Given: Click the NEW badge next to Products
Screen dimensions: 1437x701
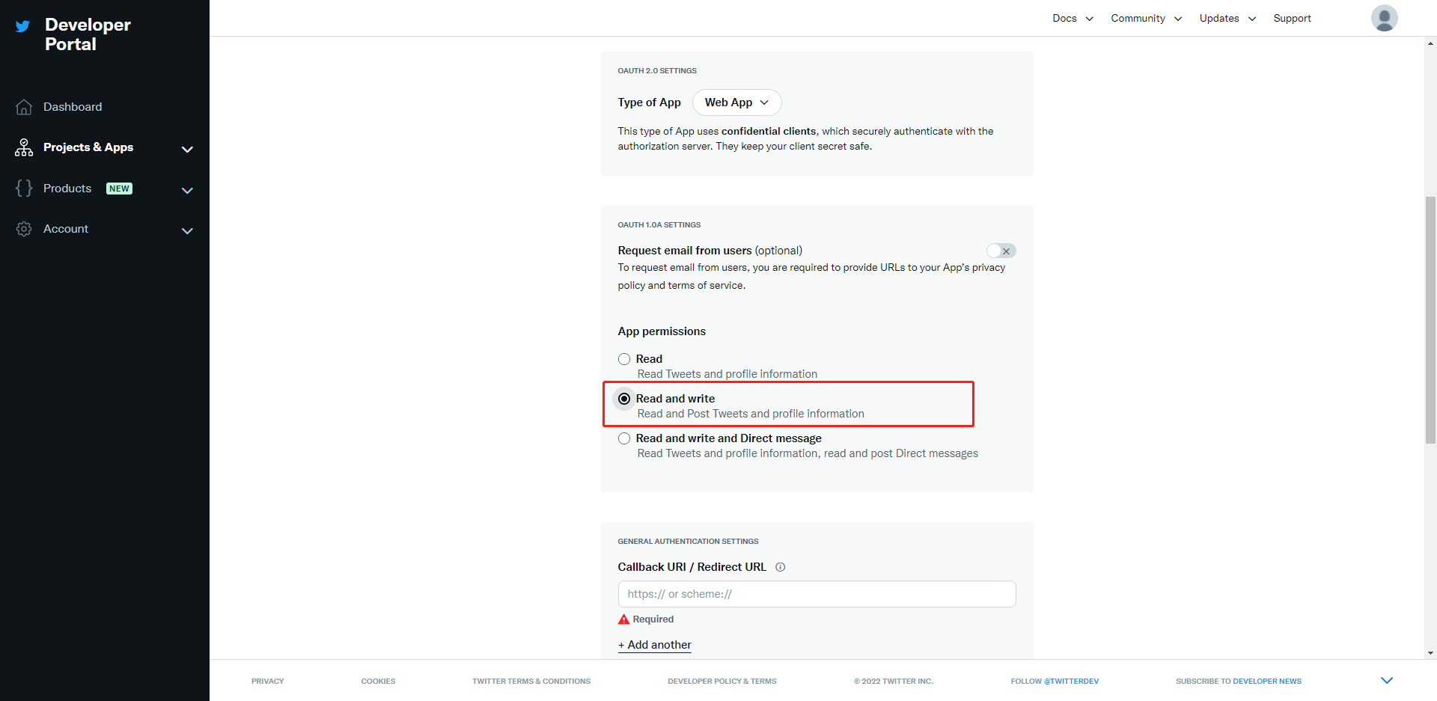Looking at the screenshot, I should [118, 188].
